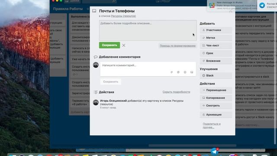Move the card with Перемещение
The width and height of the screenshot is (277, 156).
click(x=216, y=90)
